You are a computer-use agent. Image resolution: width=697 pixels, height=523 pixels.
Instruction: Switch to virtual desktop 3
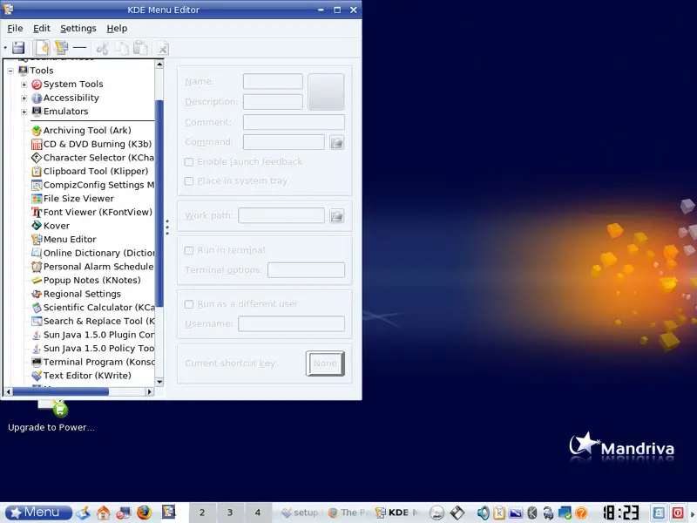[230, 513]
